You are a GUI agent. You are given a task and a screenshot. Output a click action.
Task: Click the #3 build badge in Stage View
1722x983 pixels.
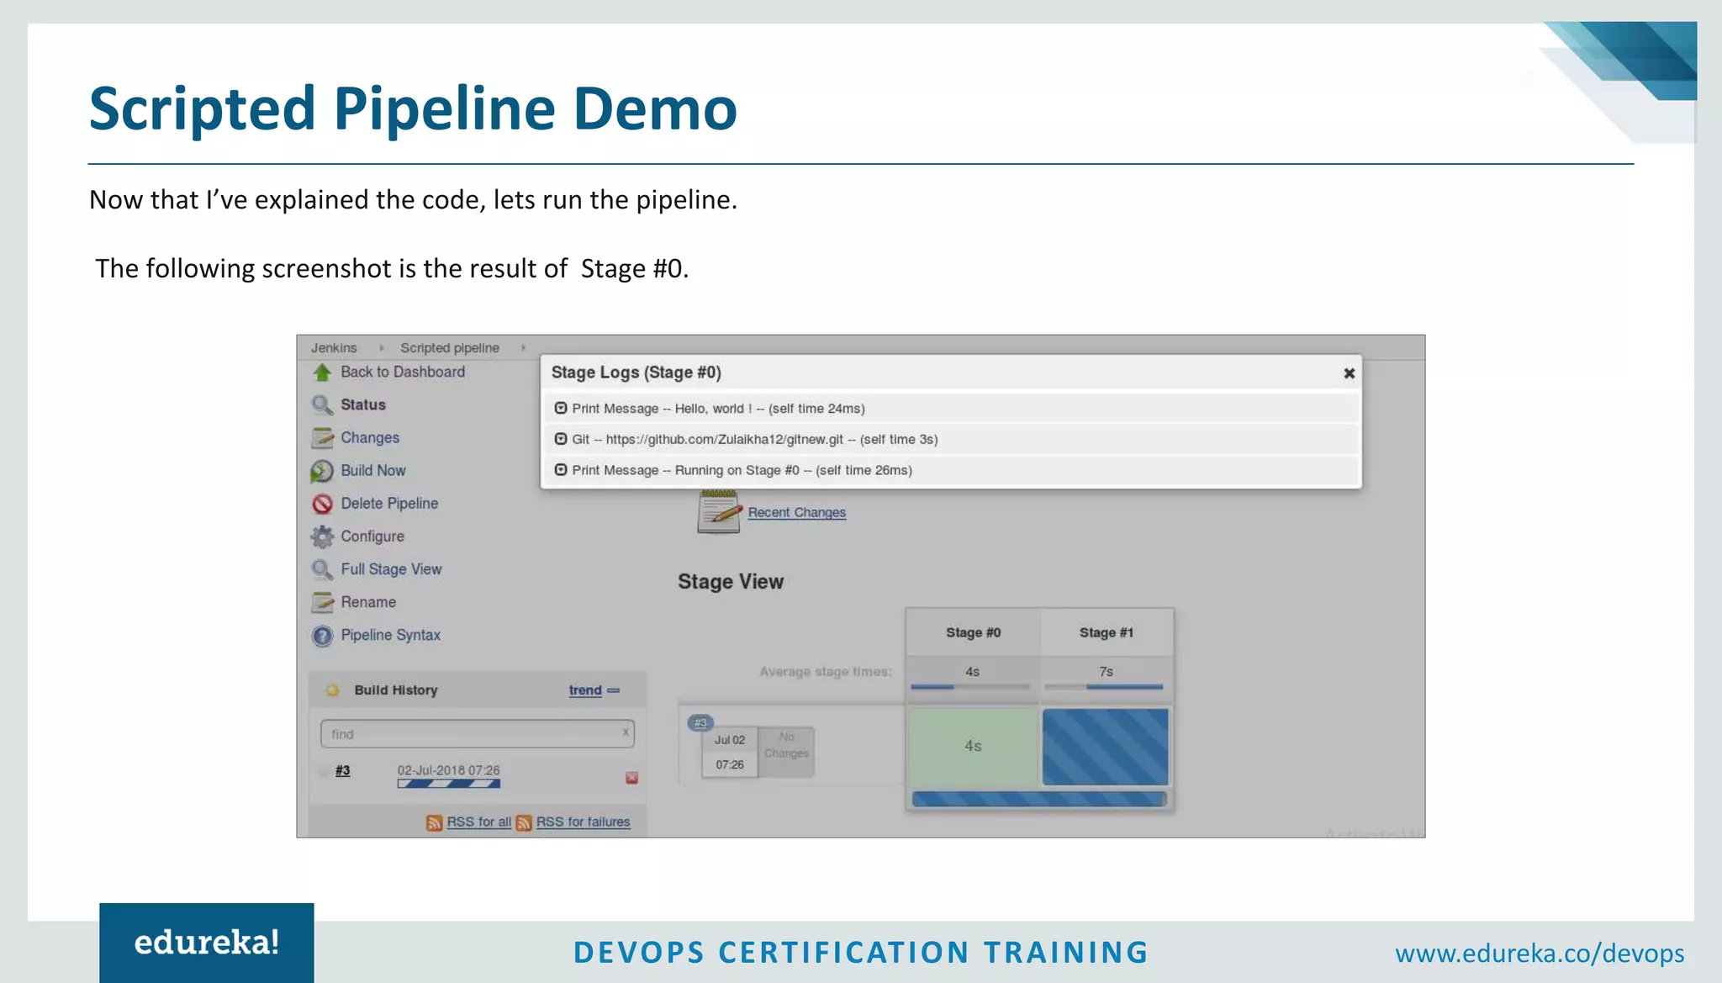700,722
